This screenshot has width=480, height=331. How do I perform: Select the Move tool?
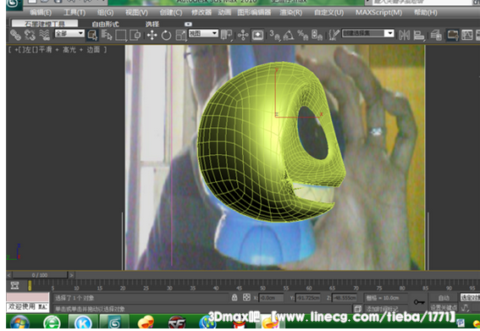[x=152, y=36]
